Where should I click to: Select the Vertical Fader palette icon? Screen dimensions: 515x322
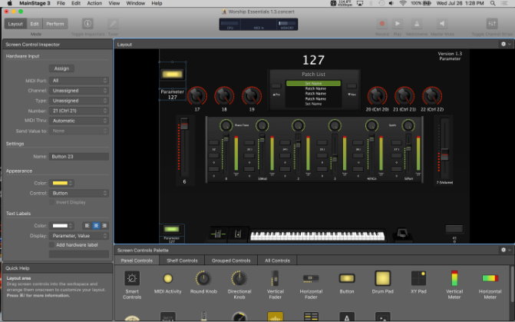click(x=275, y=278)
